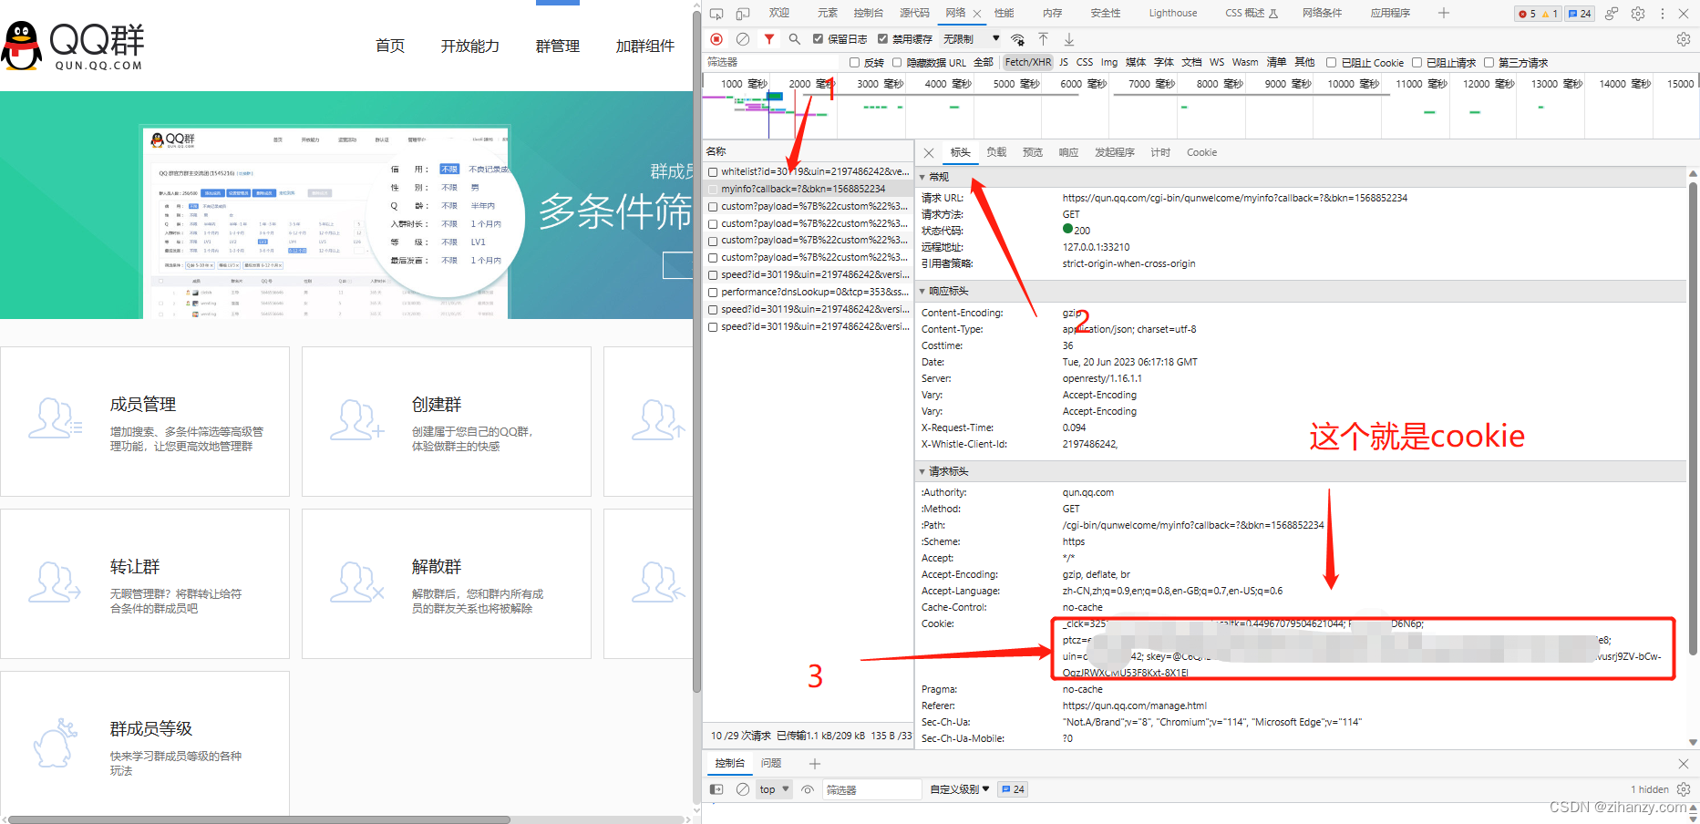Screen dimensions: 1700x824
Task: Click the 开放能力 navigation link
Action: (470, 46)
